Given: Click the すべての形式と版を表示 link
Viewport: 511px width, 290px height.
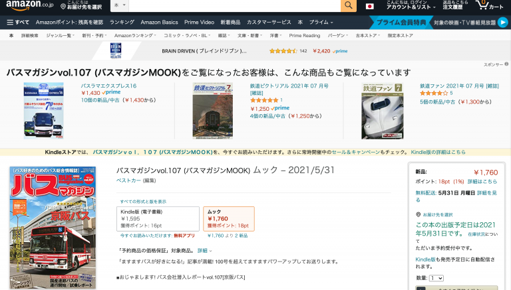Looking at the screenshot, I should (143, 202).
